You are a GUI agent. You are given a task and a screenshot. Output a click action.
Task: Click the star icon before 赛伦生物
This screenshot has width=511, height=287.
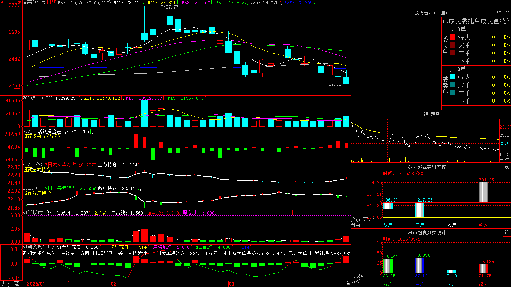click(x=25, y=3)
